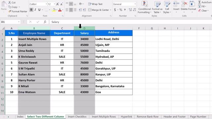Click the Select All corner triangle
The image size is (212, 119).
click(x=3, y=28)
